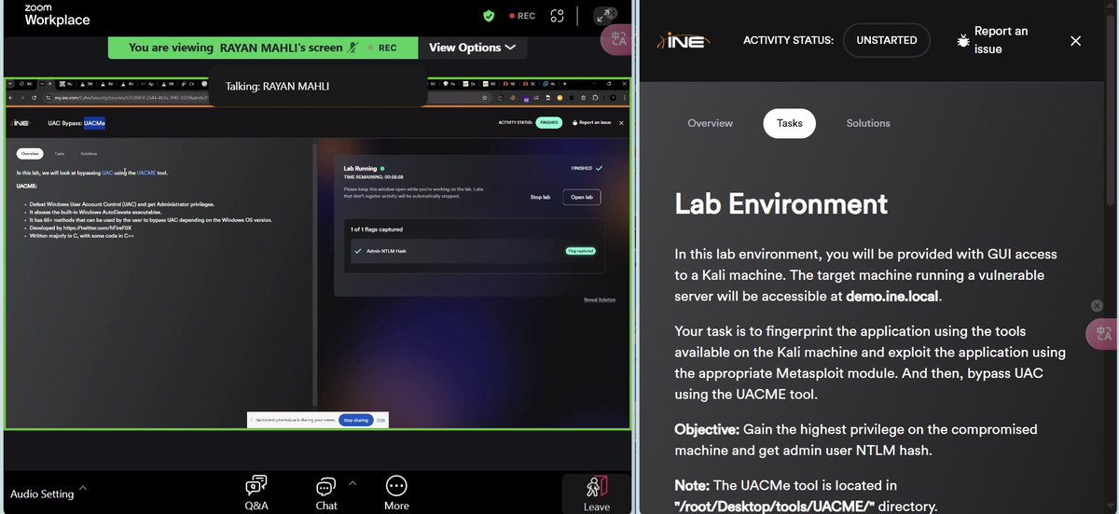
Task: Click the INE logo in right panel
Action: [682, 40]
